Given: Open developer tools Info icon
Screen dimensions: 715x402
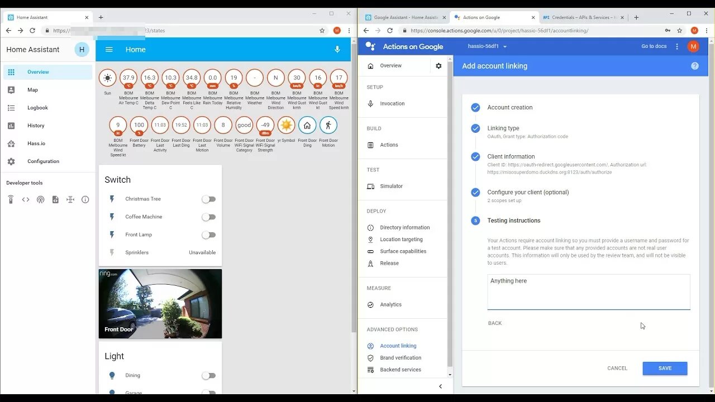Looking at the screenshot, I should click(x=85, y=199).
